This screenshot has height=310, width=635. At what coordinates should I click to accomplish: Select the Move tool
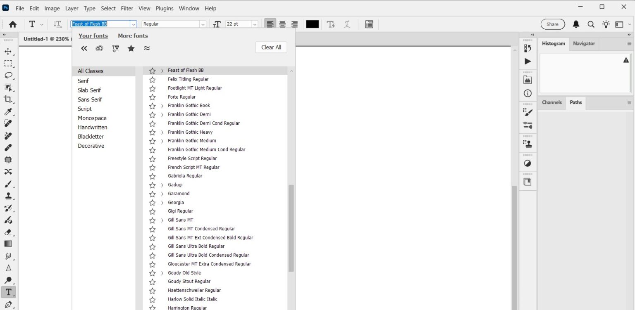point(8,52)
